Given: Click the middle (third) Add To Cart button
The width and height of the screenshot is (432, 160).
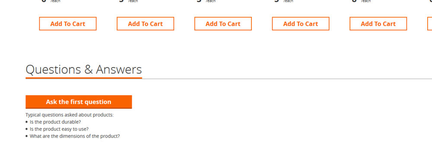Looking at the screenshot, I should tap(223, 24).
